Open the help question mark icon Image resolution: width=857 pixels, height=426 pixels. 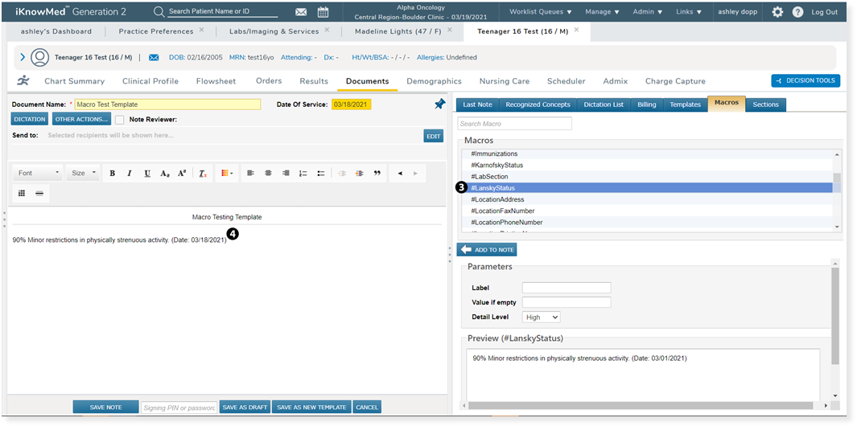point(797,12)
